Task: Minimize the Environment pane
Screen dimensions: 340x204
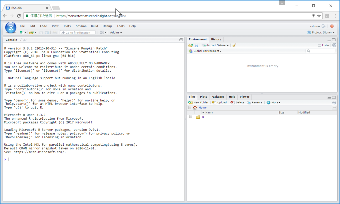Action: coord(329,40)
